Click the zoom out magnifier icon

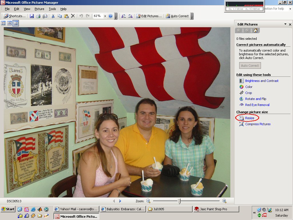[x=148, y=201]
